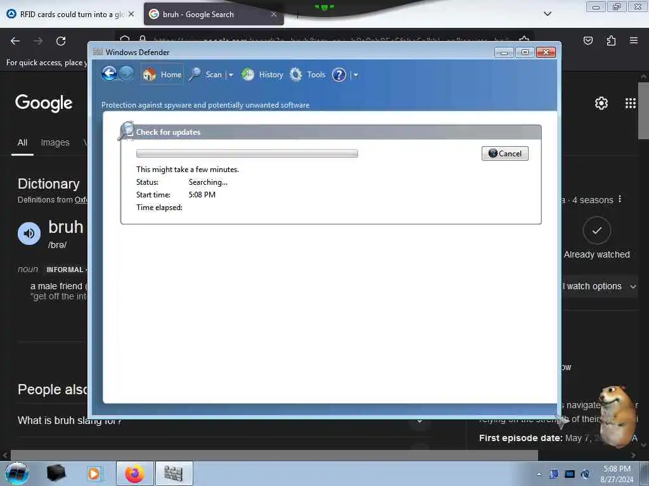Screen dimensions: 649x486
Task: Select the All search results tab
Action: pos(22,142)
